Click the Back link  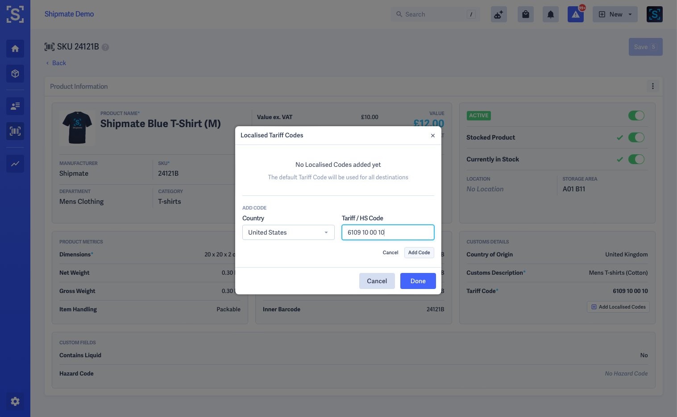(56, 63)
